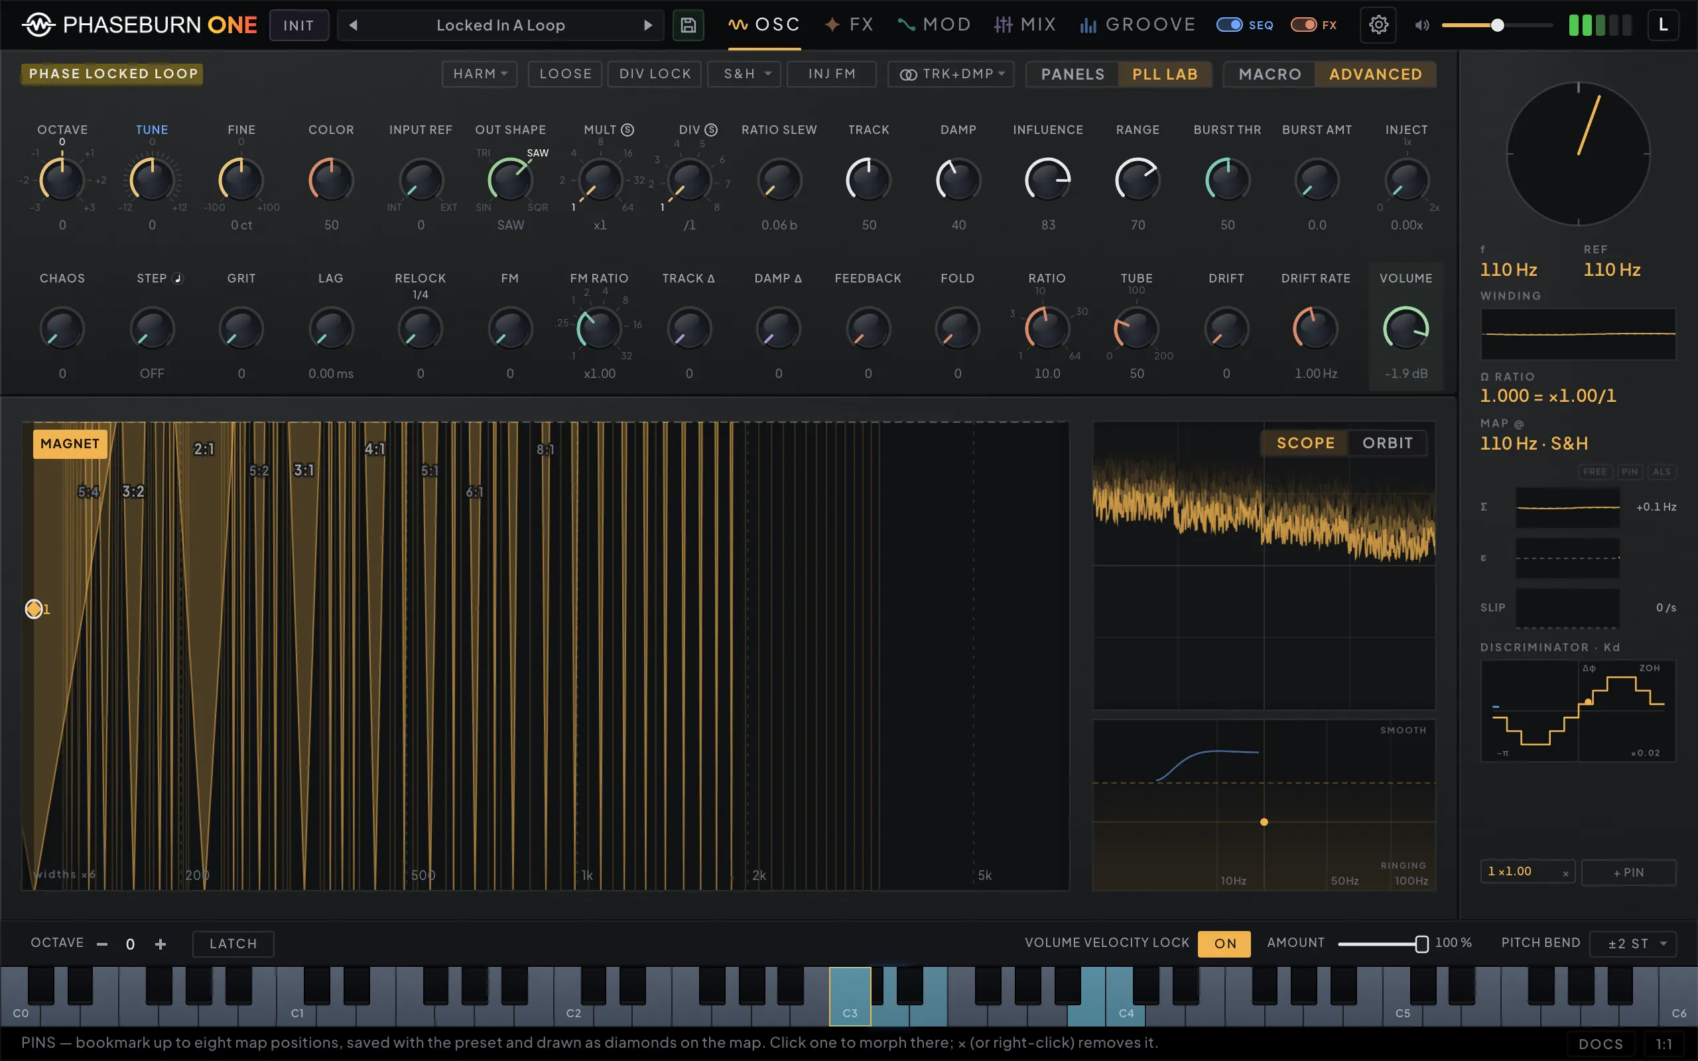The height and width of the screenshot is (1061, 1698).
Task: Add a pin with + PIN button
Action: click(x=1628, y=873)
